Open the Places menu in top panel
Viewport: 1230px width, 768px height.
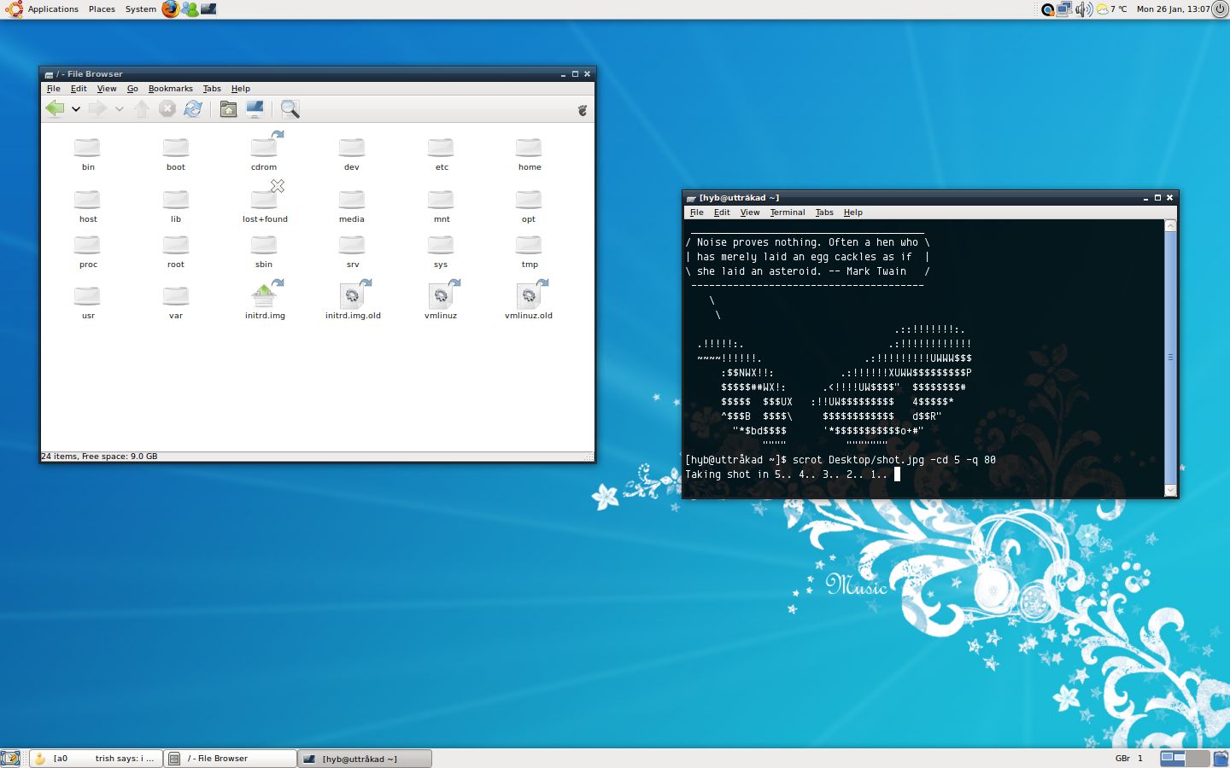tap(102, 9)
